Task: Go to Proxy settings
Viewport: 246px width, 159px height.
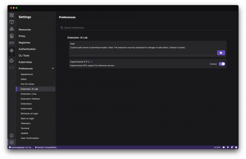Action: pyautogui.click(x=22, y=36)
